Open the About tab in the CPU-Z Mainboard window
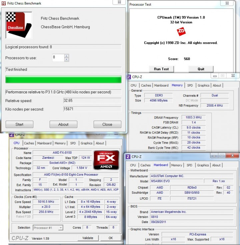The width and height of the screenshot is (240, 245). (x=216, y=165)
